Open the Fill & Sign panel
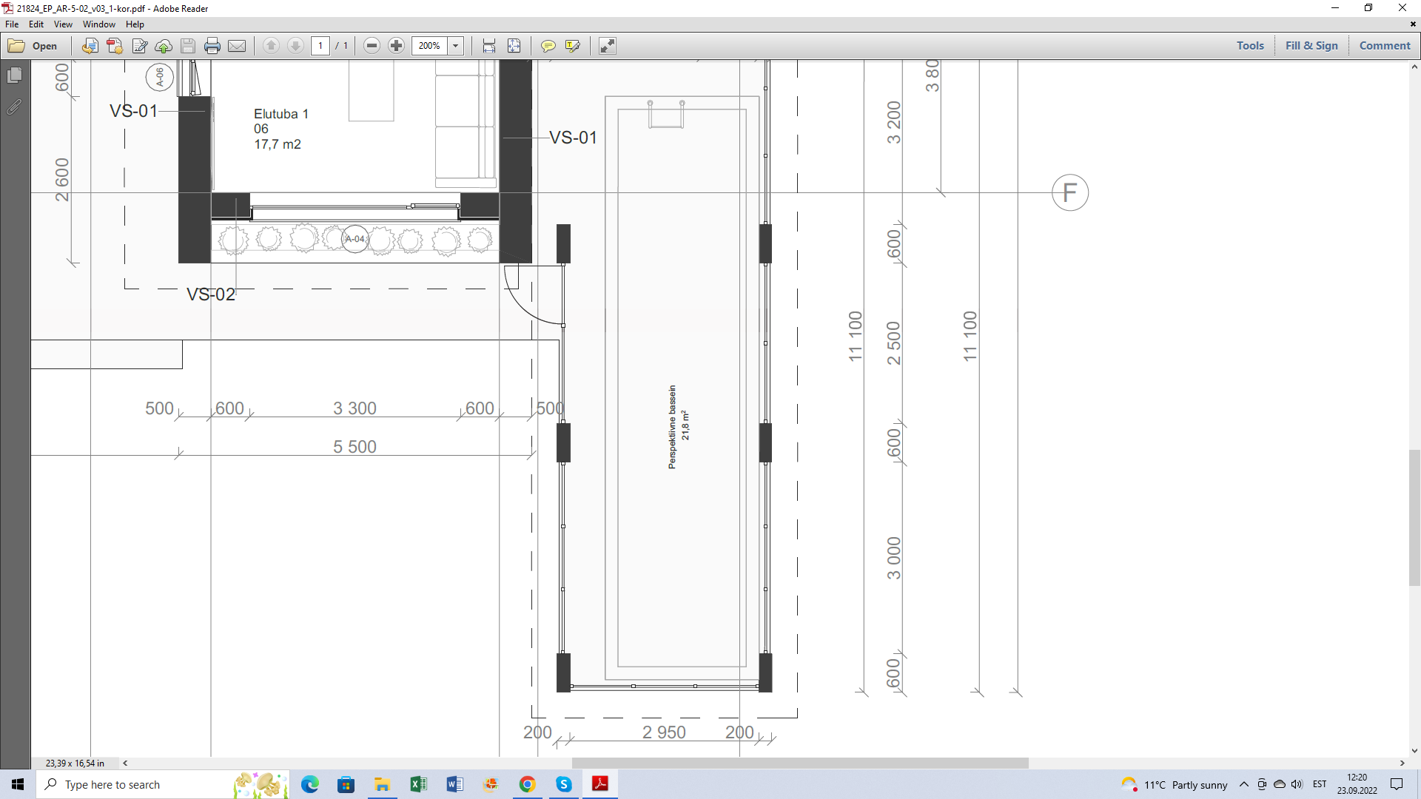The image size is (1421, 799). tap(1311, 46)
